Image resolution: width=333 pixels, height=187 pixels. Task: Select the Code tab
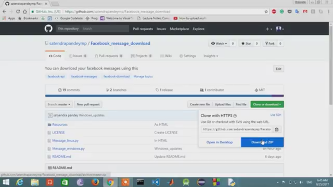(55, 56)
